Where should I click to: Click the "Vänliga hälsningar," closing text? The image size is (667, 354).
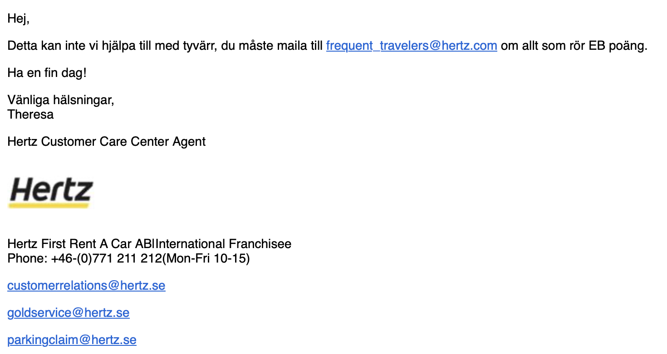pyautogui.click(x=61, y=100)
